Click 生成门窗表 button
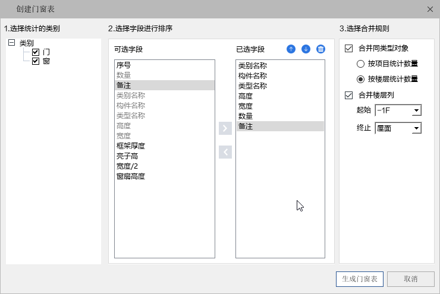440x294 pixels. coord(360,279)
